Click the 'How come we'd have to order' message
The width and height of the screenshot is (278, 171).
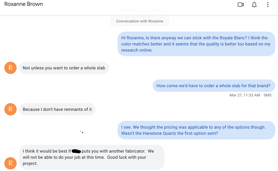pos(213,86)
